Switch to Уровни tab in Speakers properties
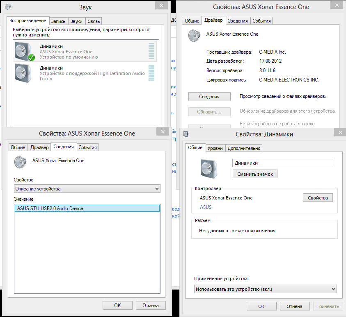The width and height of the screenshot is (346, 317). click(215, 148)
